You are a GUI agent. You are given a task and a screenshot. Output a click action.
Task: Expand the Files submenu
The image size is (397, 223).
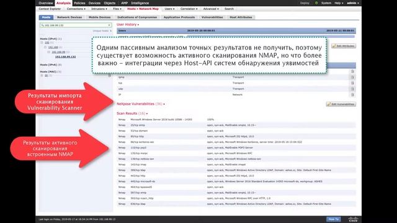coord(117,9)
